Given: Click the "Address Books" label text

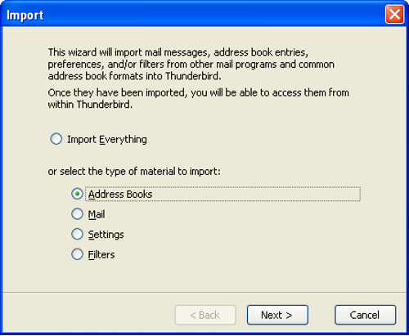Looking at the screenshot, I should pos(120,195).
